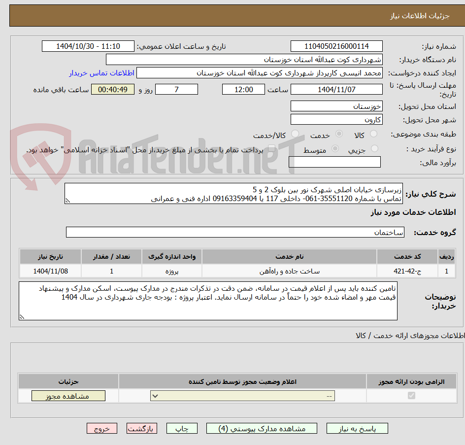The image size is (465, 445).
Task: Click the 'چاپ' print button
Action: 182,428
